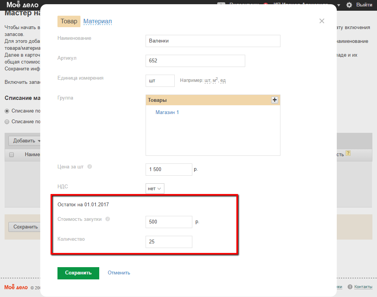Image resolution: width=377 pixels, height=297 pixels.
Task: Click the Товары group header row
Action: (213, 100)
